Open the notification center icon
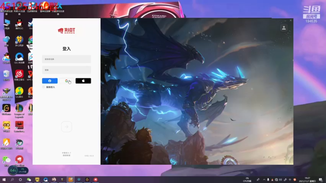Image resolution: width=326 pixels, height=183 pixels. (321, 180)
